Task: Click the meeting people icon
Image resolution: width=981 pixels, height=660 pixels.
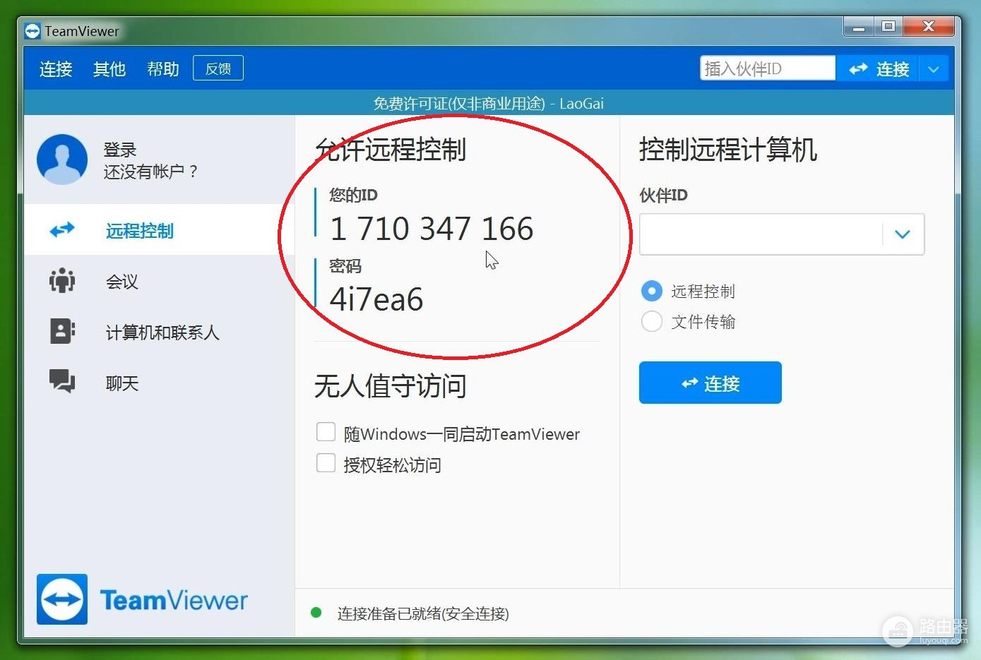Action: [62, 280]
